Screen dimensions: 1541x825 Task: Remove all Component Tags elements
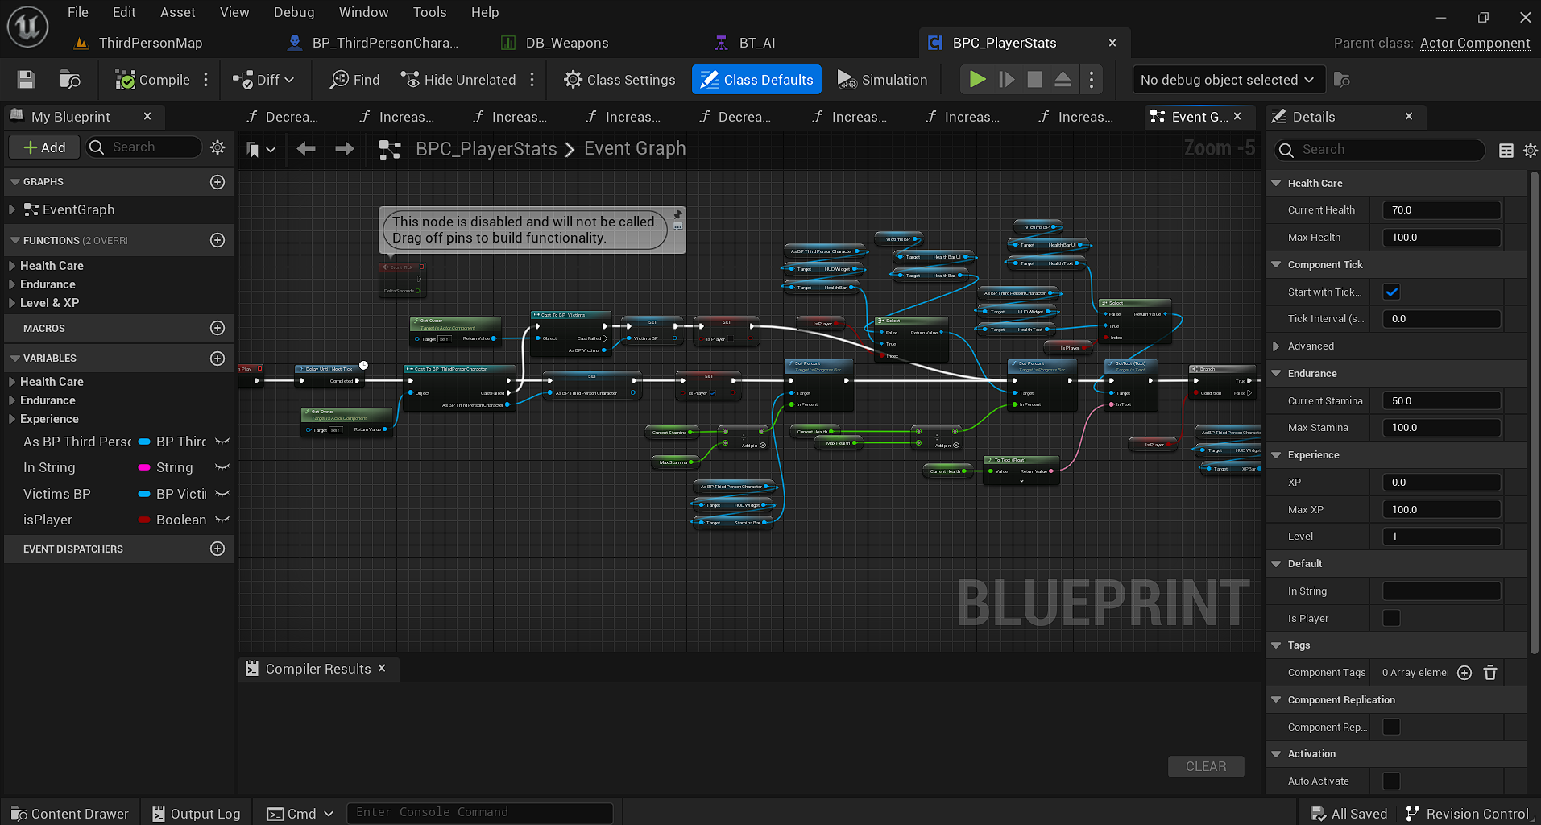coord(1490,673)
